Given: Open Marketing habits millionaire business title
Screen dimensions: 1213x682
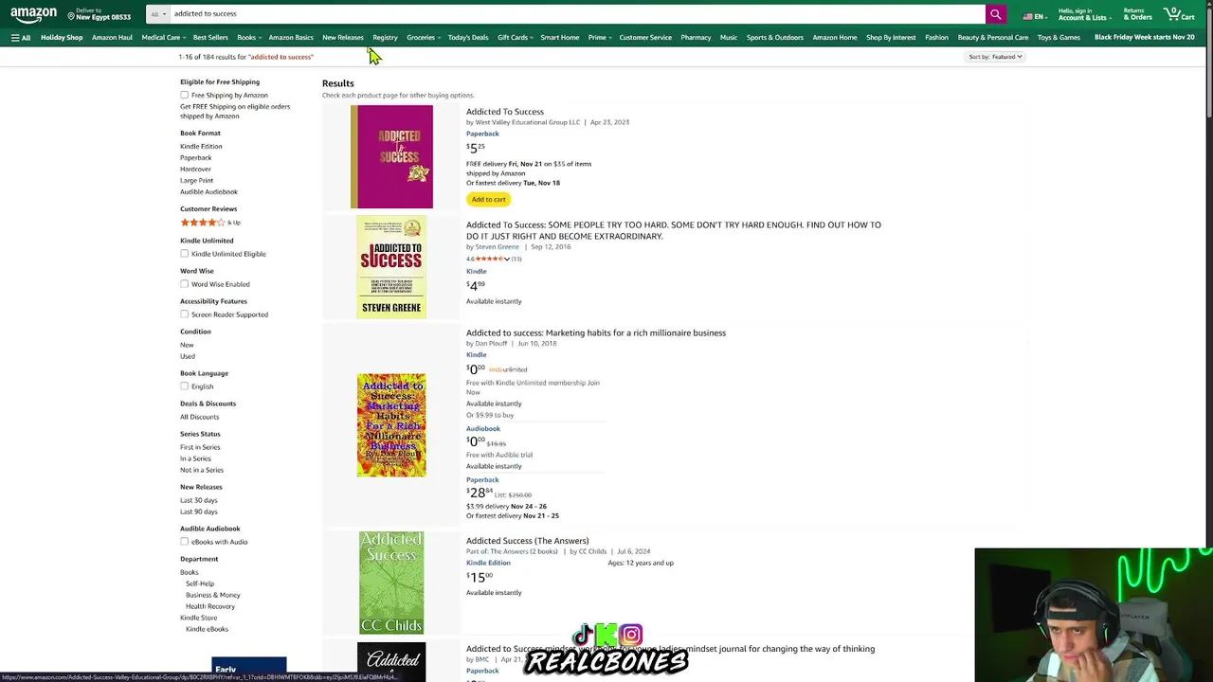Looking at the screenshot, I should pyautogui.click(x=596, y=333).
